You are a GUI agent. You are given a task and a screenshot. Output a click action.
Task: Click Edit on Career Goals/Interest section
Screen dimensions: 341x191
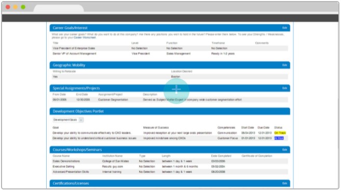284,28
